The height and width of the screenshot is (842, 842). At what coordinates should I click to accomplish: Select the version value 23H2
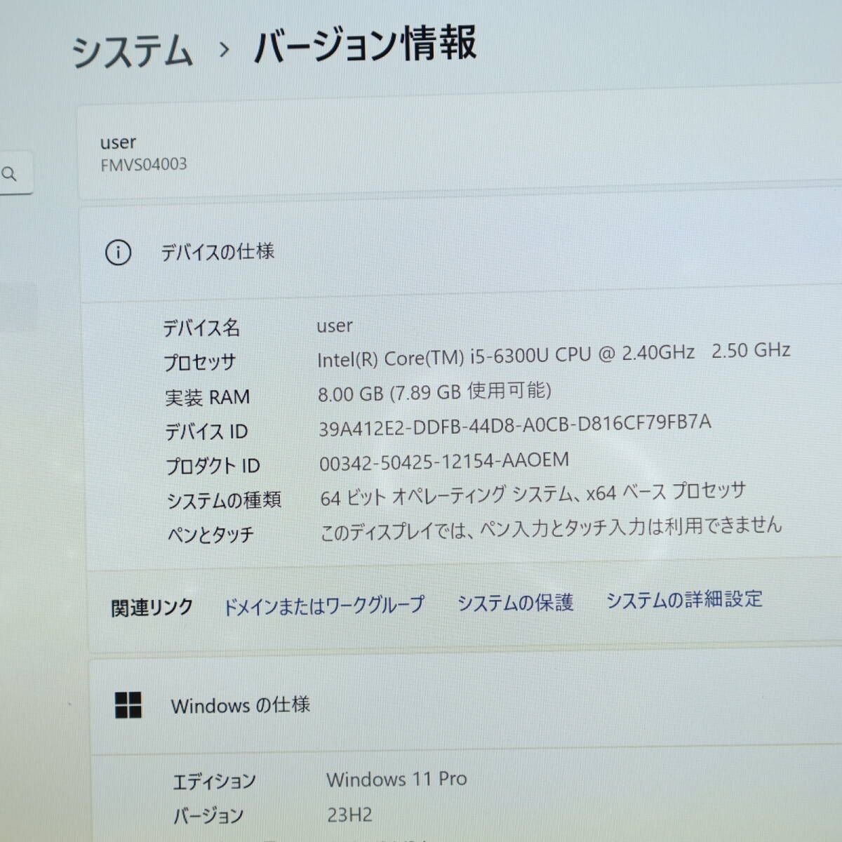coord(349,815)
